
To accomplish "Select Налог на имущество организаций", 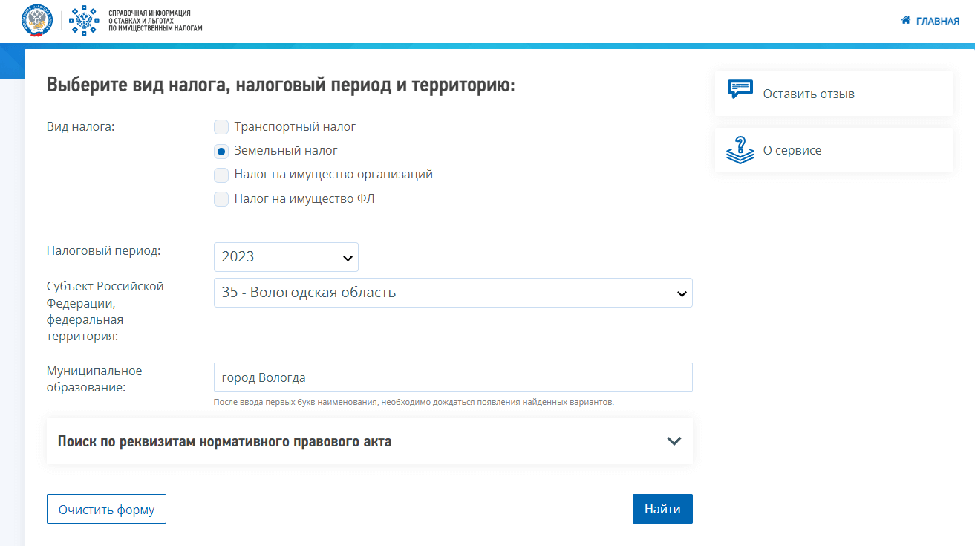I will click(x=221, y=174).
